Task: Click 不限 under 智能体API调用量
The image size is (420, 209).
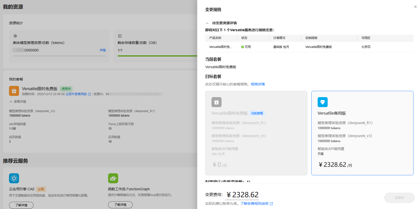Action: 321,154
